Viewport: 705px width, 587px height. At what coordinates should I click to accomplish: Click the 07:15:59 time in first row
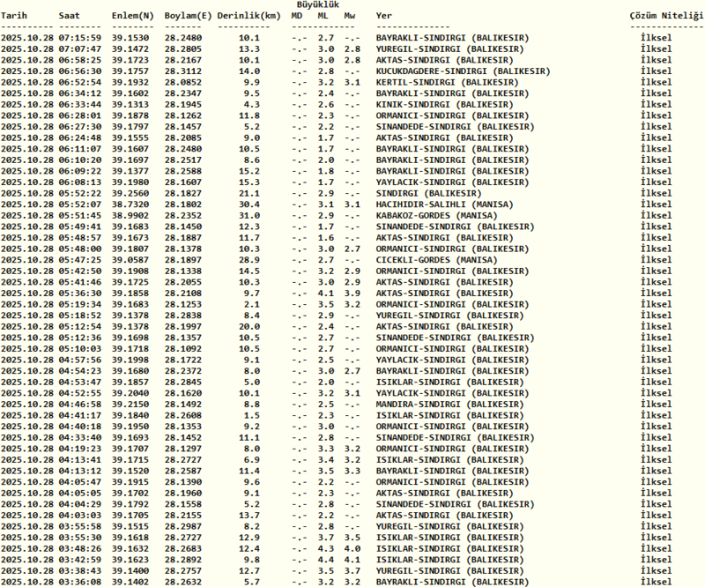[x=80, y=38]
